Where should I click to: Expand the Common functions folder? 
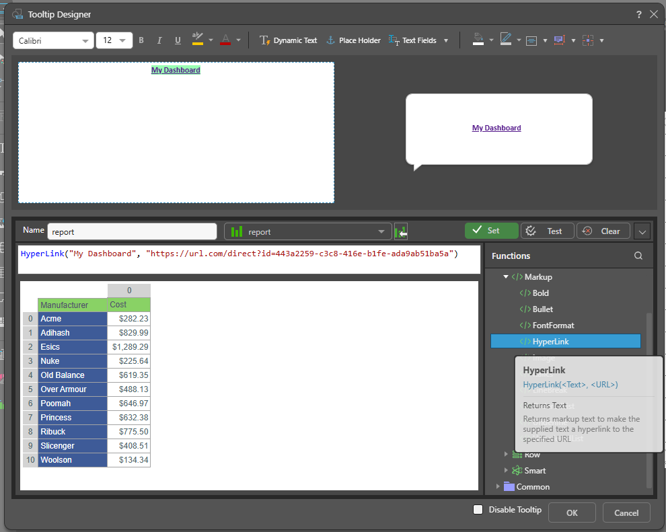(498, 486)
